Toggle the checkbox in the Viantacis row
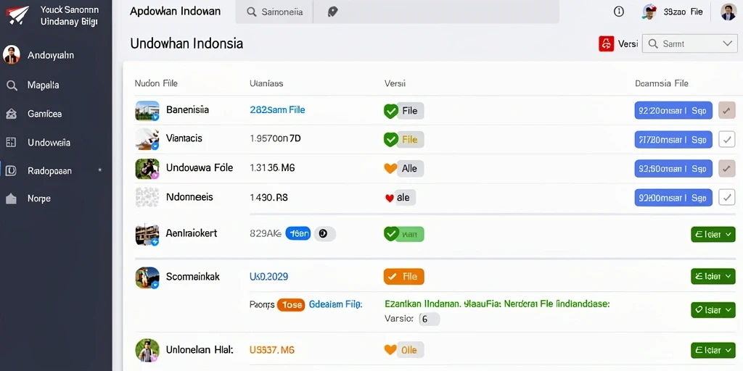Viewport: 743px width, 371px height. tap(727, 140)
